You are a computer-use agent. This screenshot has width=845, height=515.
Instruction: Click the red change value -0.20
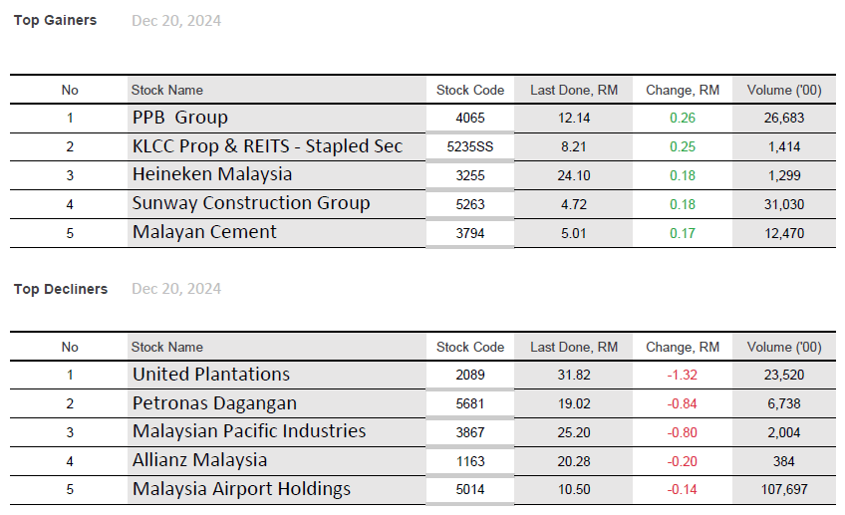(x=683, y=461)
